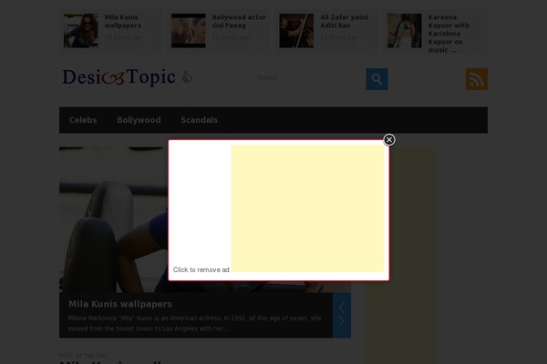The image size is (547, 364).
Task: Open the orange RSS feed icon
Action: 477,79
